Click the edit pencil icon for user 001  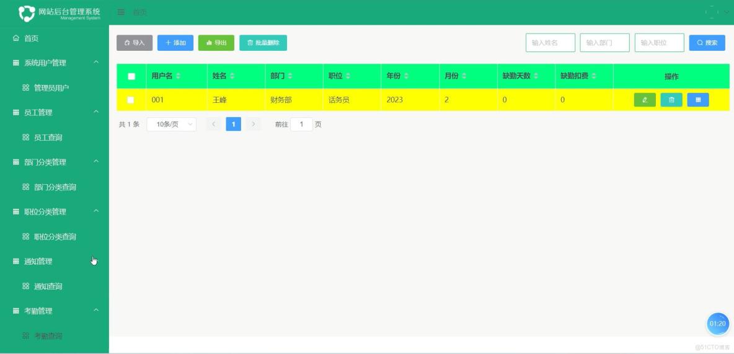tap(645, 100)
